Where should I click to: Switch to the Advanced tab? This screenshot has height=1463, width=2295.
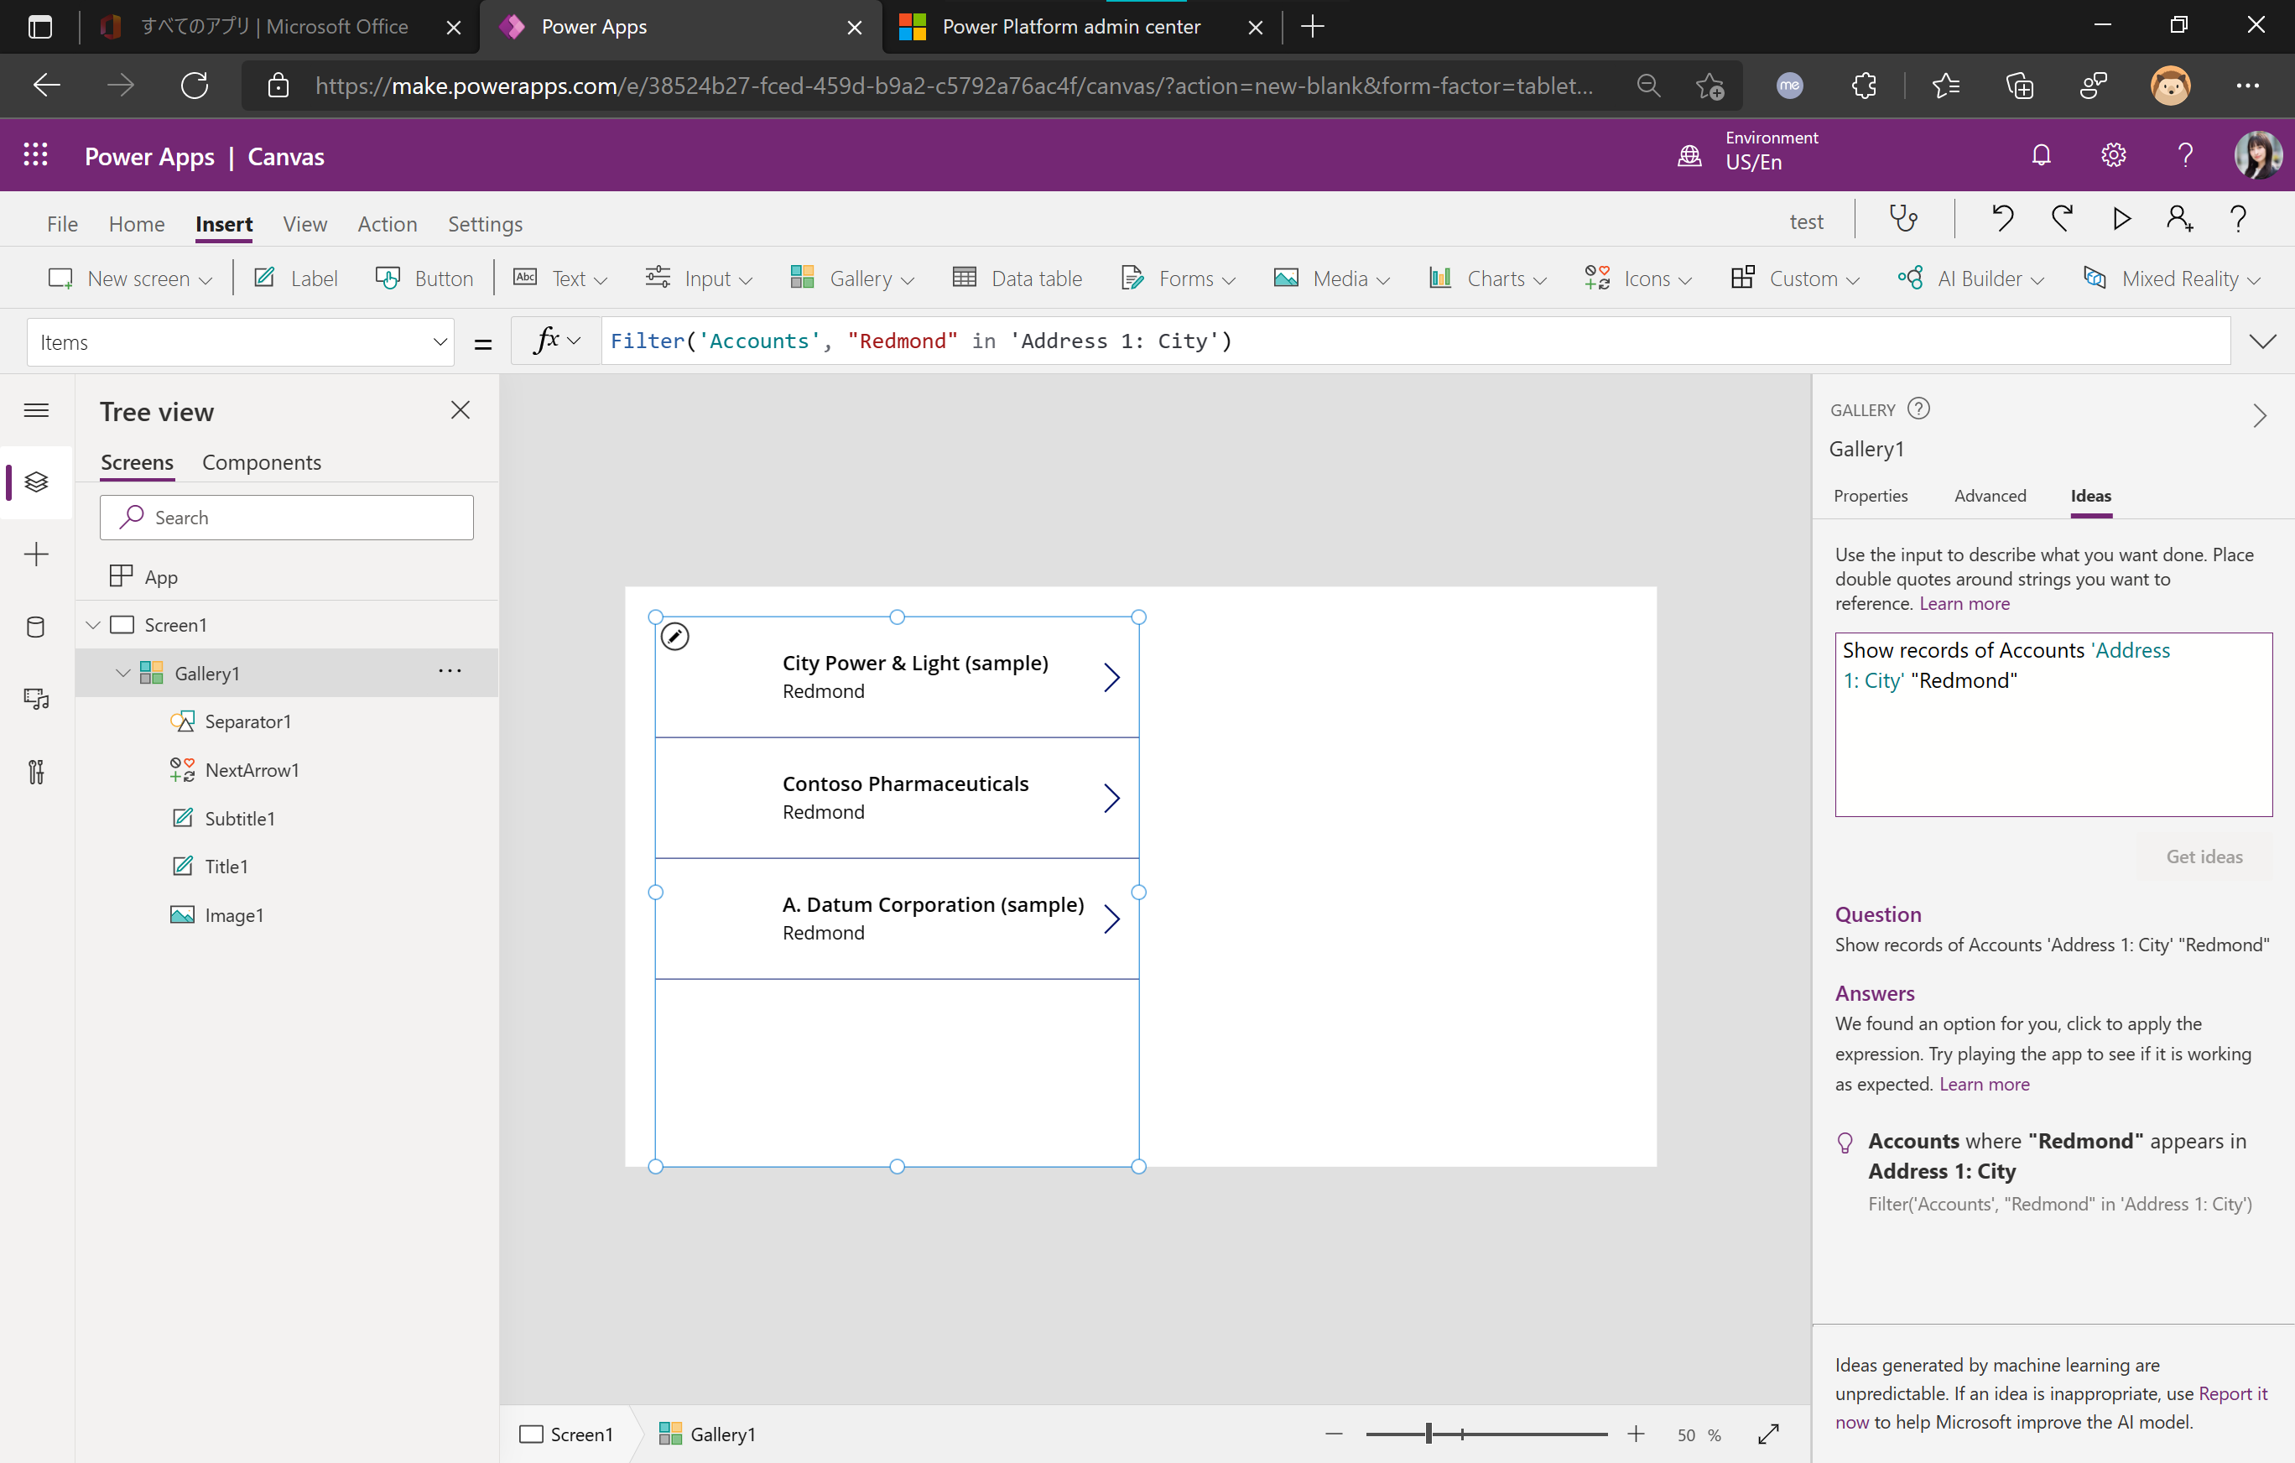pos(1989,496)
